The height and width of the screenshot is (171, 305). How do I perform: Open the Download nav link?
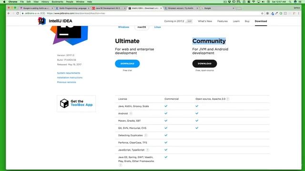tap(261, 21)
